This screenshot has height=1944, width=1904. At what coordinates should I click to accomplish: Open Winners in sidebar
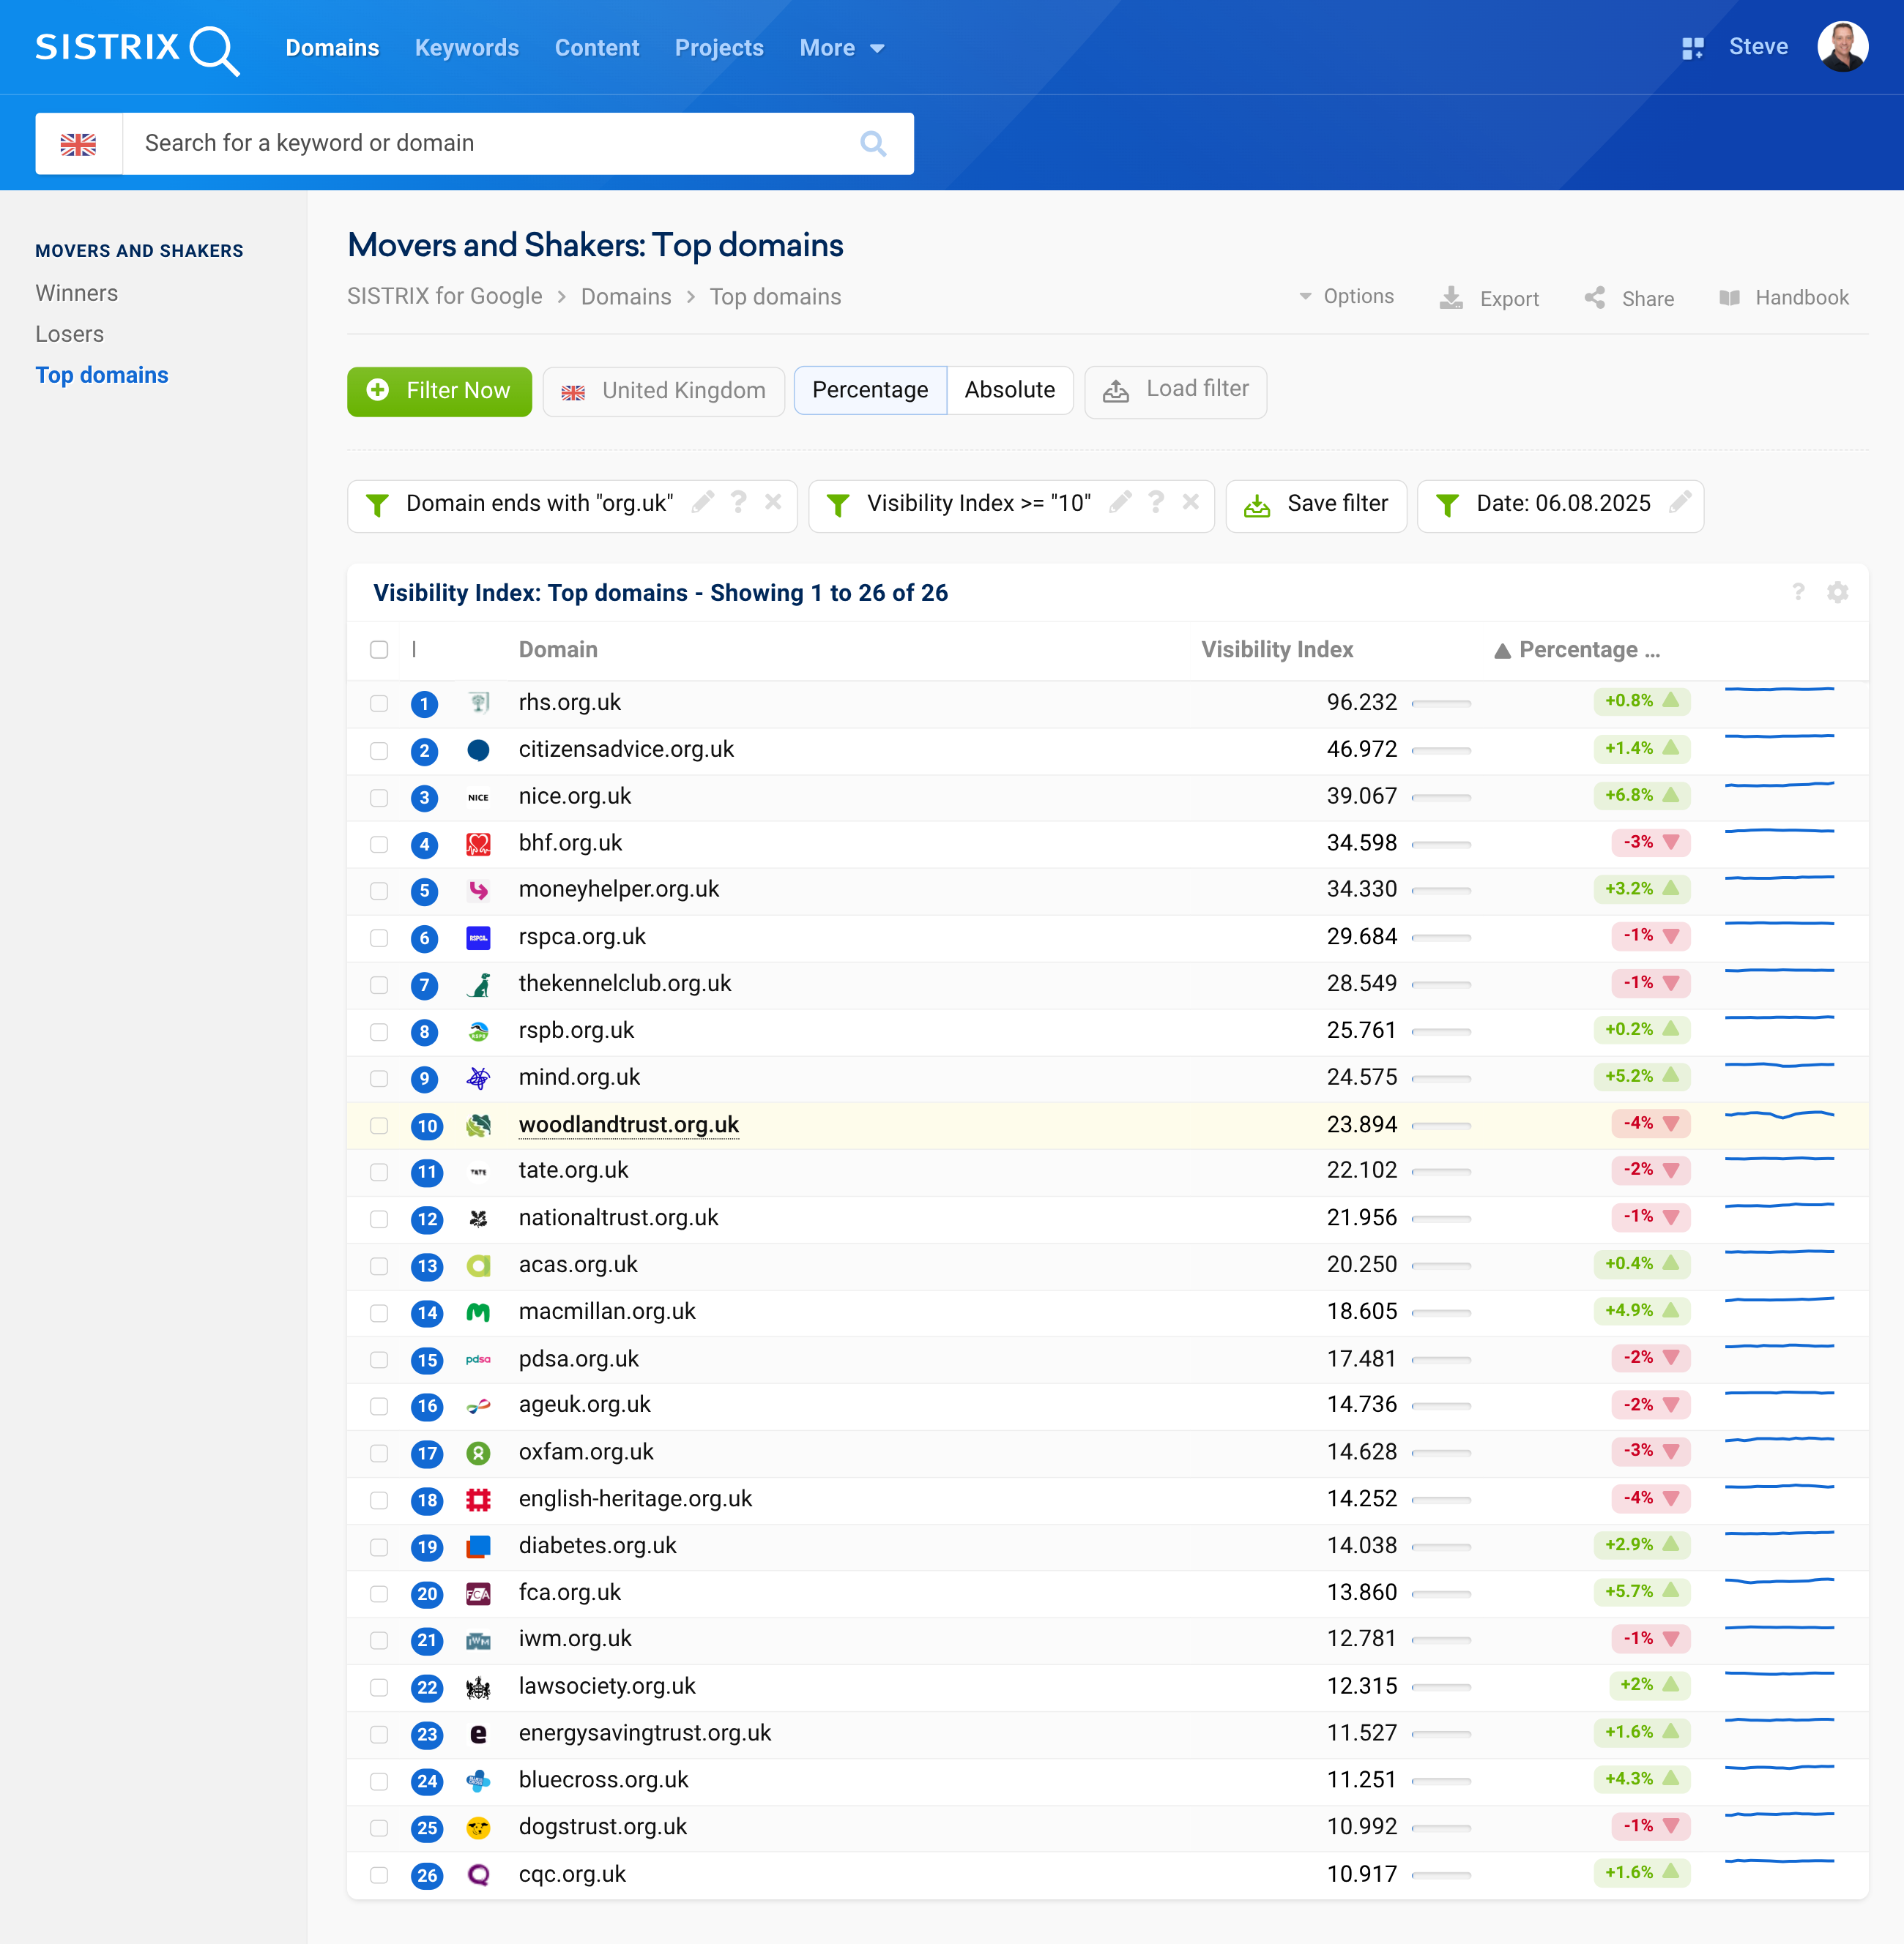77,293
